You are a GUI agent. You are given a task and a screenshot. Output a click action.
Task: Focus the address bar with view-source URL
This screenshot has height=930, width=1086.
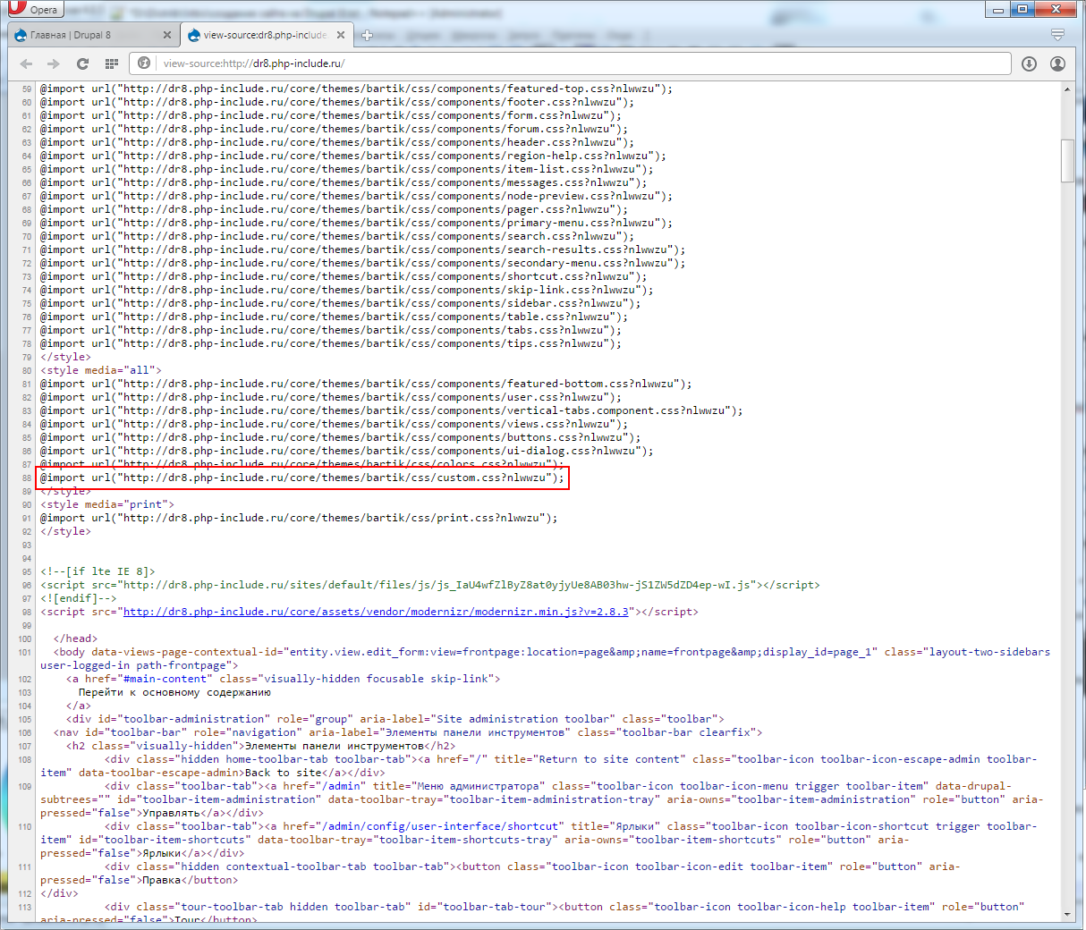(x=571, y=63)
